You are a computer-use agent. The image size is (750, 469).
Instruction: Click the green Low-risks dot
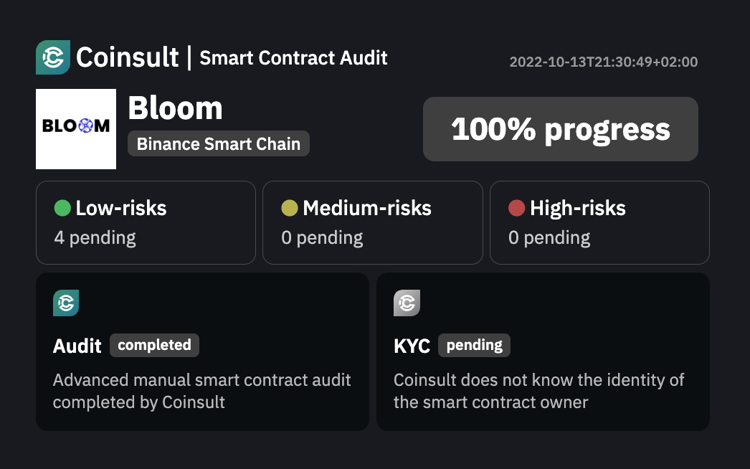62,209
